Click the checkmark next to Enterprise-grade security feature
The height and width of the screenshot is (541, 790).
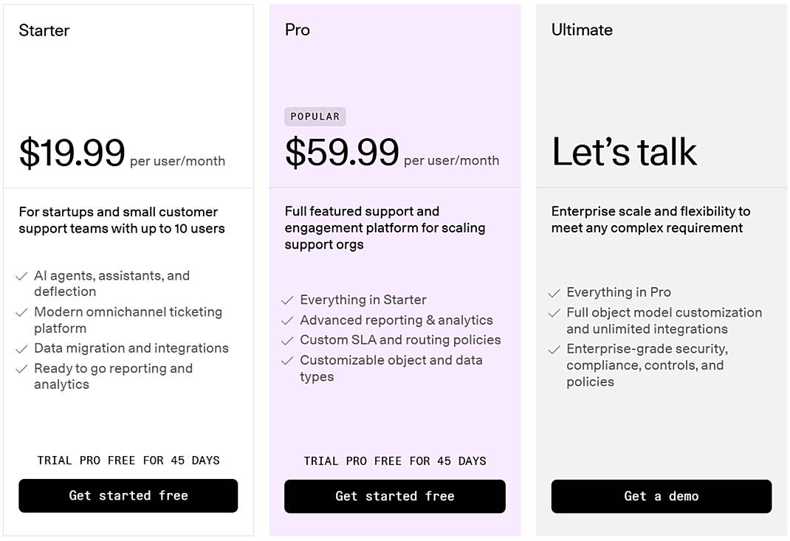pos(554,349)
